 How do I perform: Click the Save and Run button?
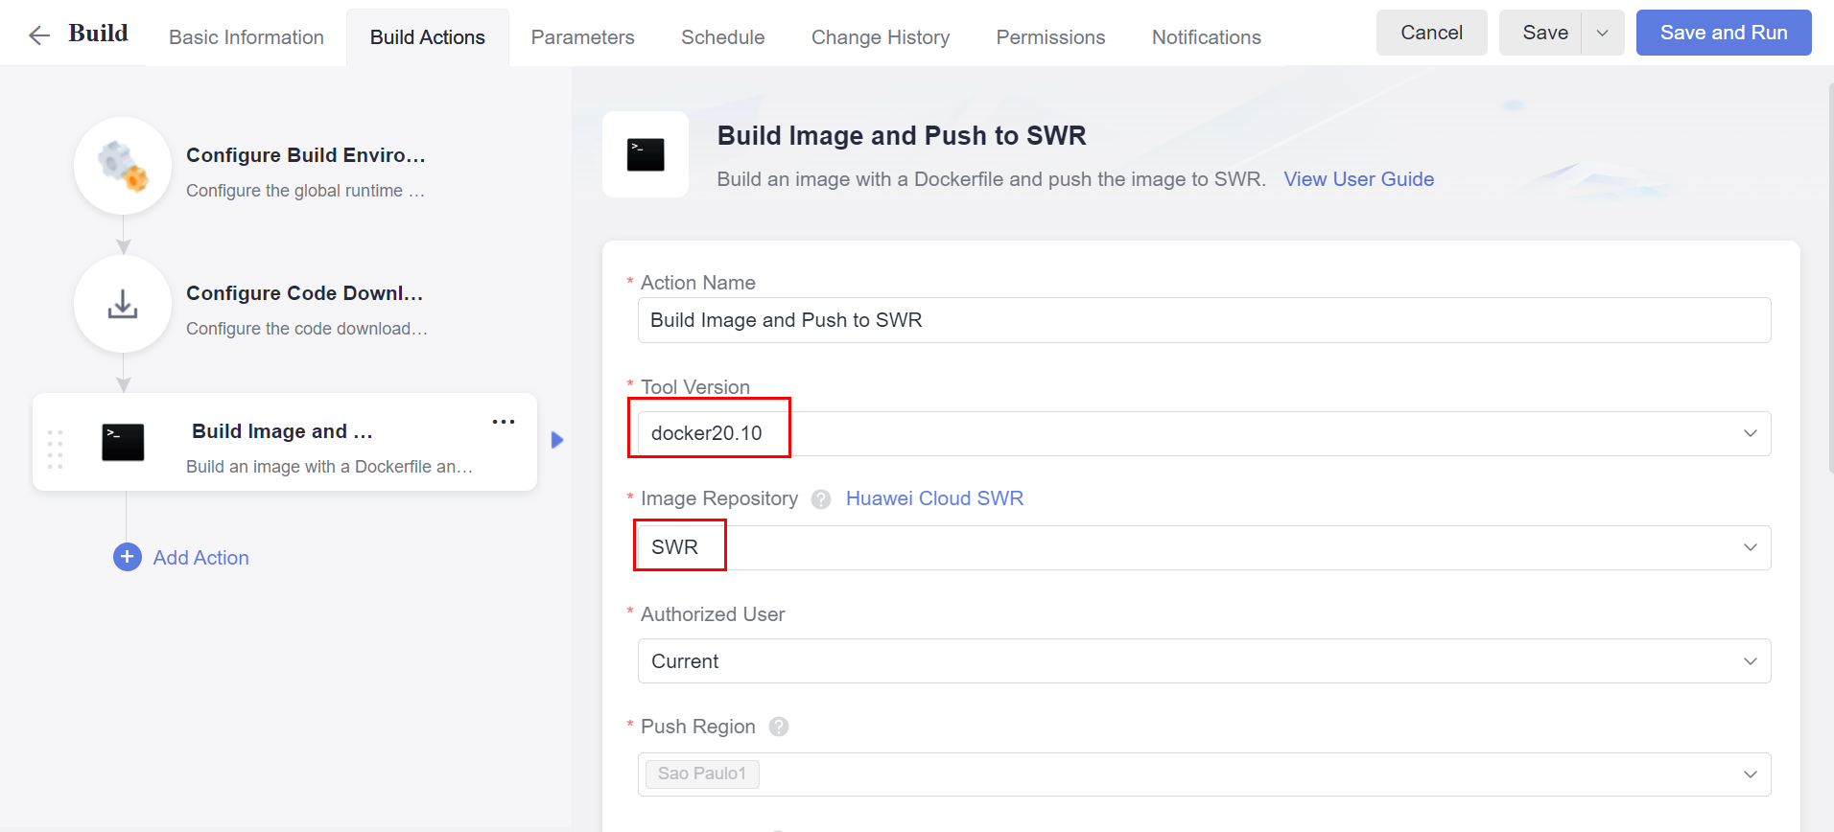click(x=1723, y=33)
